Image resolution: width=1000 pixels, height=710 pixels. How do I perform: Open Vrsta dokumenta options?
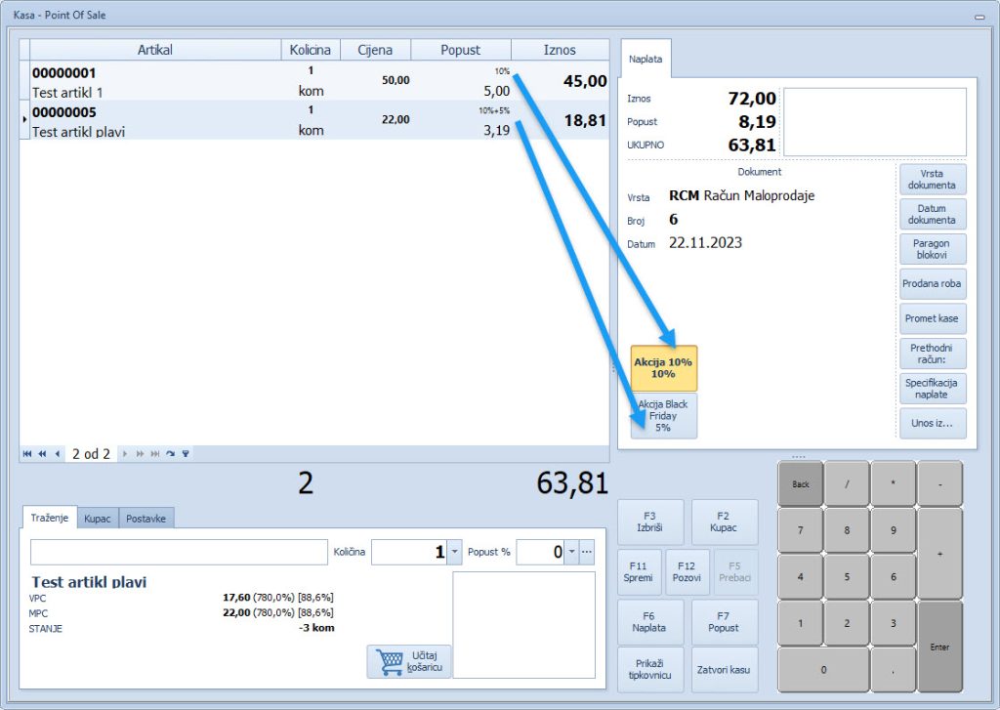pyautogui.click(x=932, y=179)
